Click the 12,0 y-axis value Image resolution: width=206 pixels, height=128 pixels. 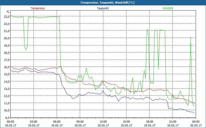[7, 96]
